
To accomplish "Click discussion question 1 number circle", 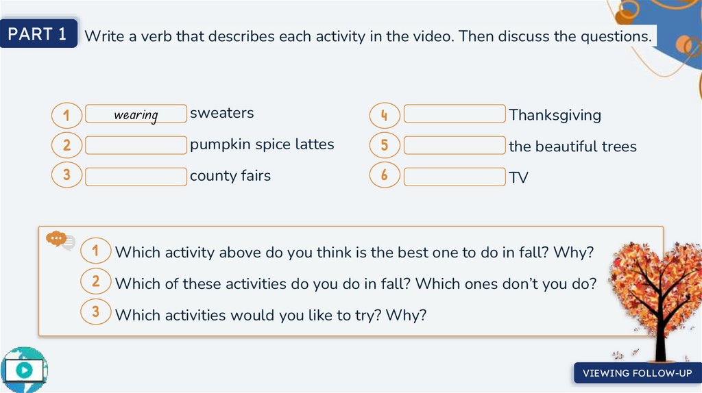I will pos(96,251).
